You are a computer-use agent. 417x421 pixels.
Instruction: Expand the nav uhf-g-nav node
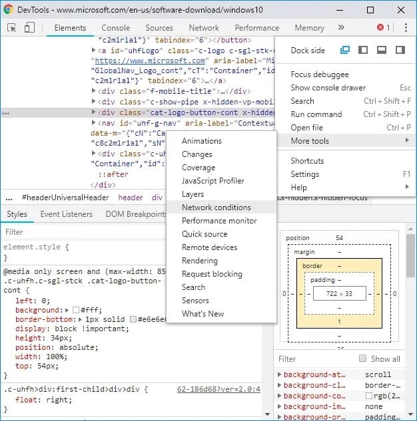tap(93, 122)
